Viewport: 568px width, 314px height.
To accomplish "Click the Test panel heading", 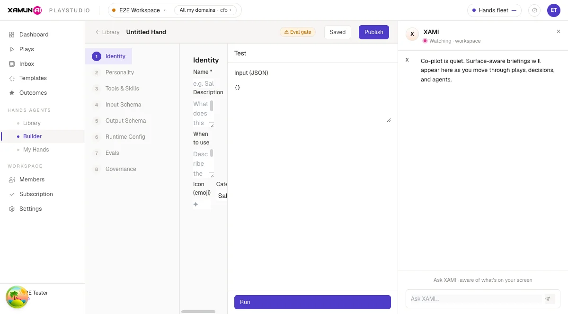I will tap(240, 54).
